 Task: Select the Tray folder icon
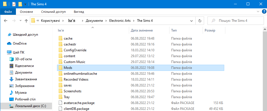60,97
